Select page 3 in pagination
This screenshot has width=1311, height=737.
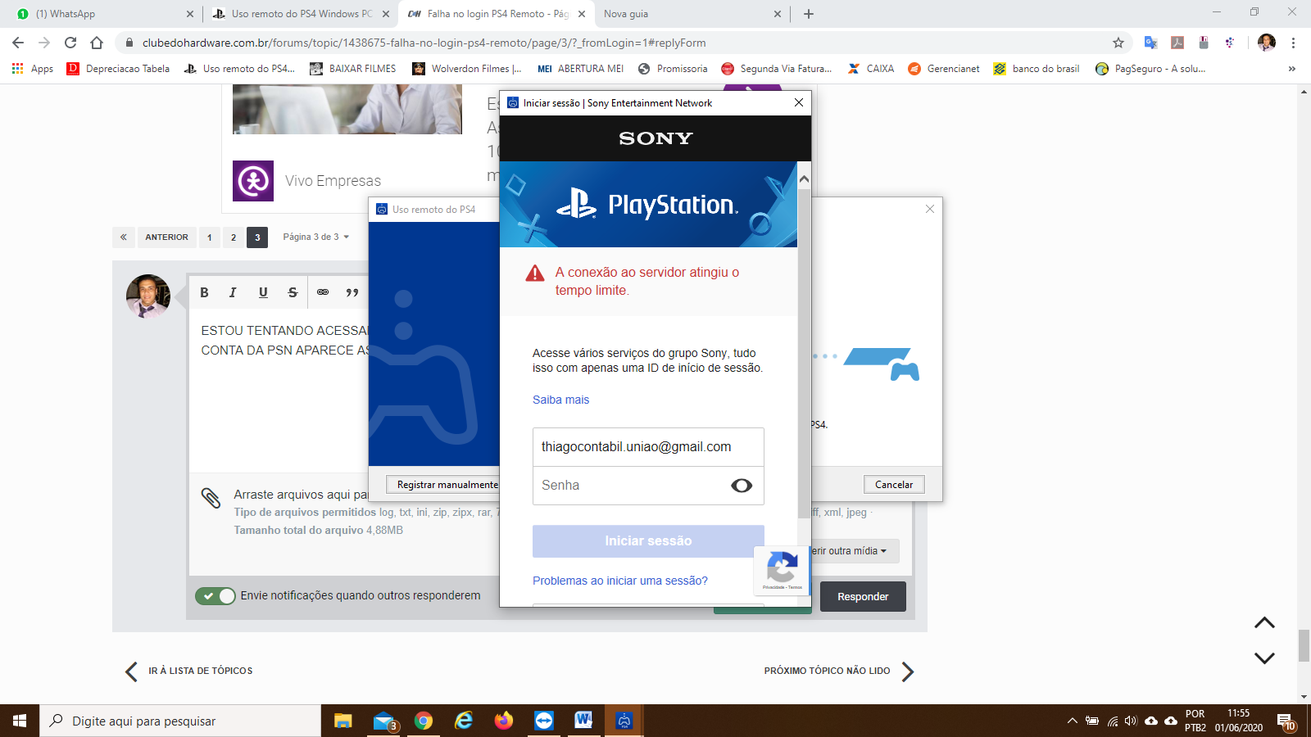(x=257, y=237)
